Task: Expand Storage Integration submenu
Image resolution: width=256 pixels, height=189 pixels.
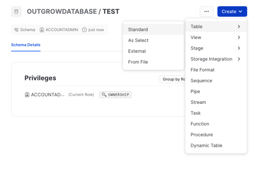Action: click(239, 59)
